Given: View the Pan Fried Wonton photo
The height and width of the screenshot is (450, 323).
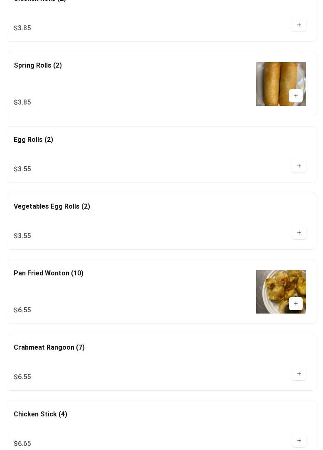Looking at the screenshot, I should click(x=281, y=292).
